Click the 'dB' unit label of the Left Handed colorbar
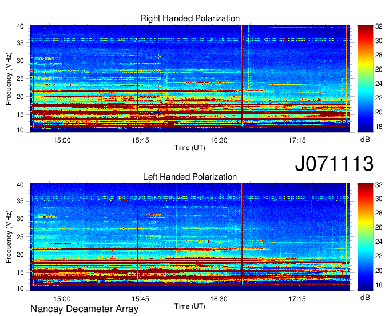This screenshot has width=389, height=316. 365,297
